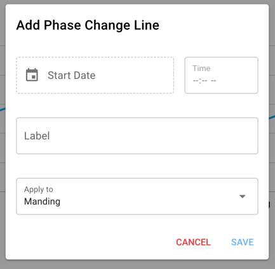The height and width of the screenshot is (269, 275).
Task: Focus the Time input box
Action: [221, 75]
